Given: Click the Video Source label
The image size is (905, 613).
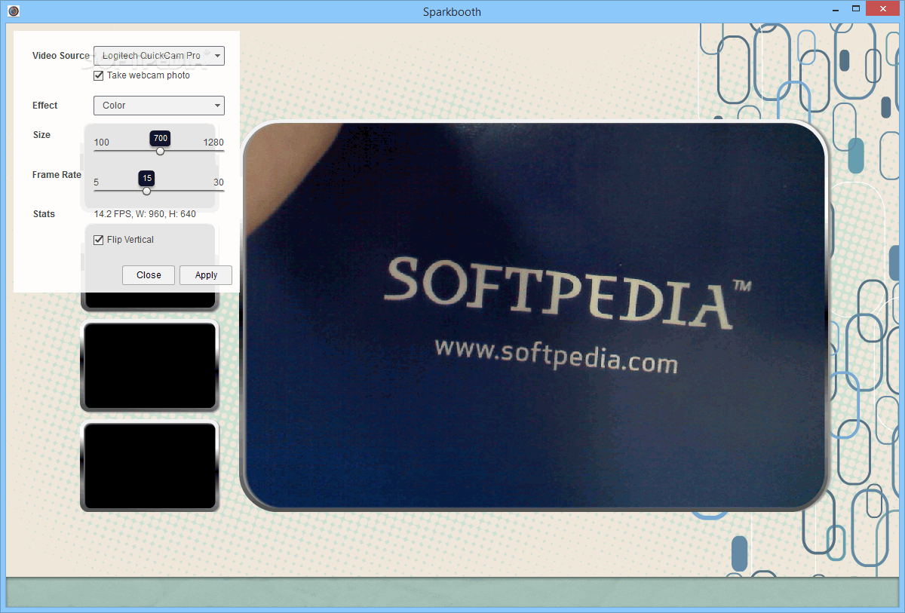Looking at the screenshot, I should 61,56.
